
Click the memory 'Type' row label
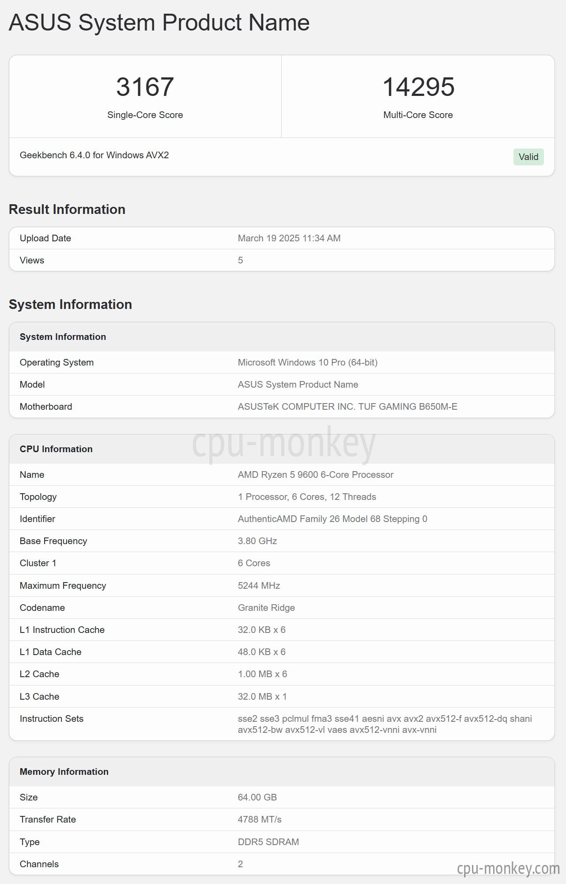pyautogui.click(x=30, y=842)
